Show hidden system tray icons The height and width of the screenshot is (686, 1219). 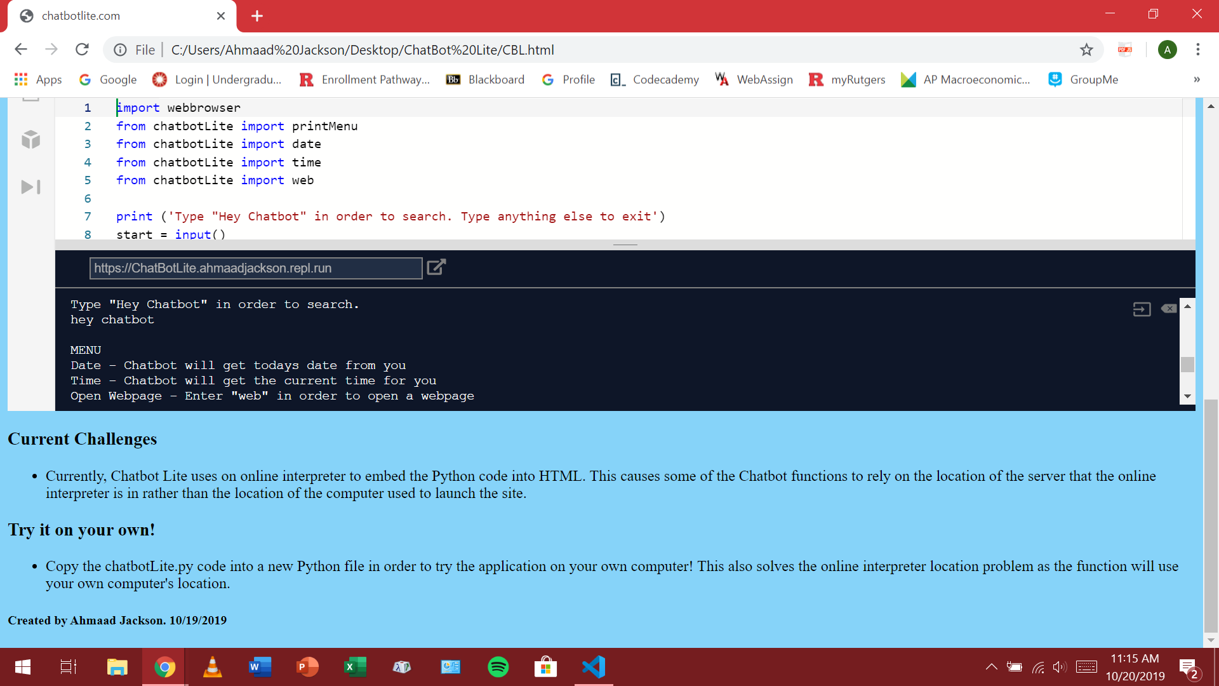point(991,667)
